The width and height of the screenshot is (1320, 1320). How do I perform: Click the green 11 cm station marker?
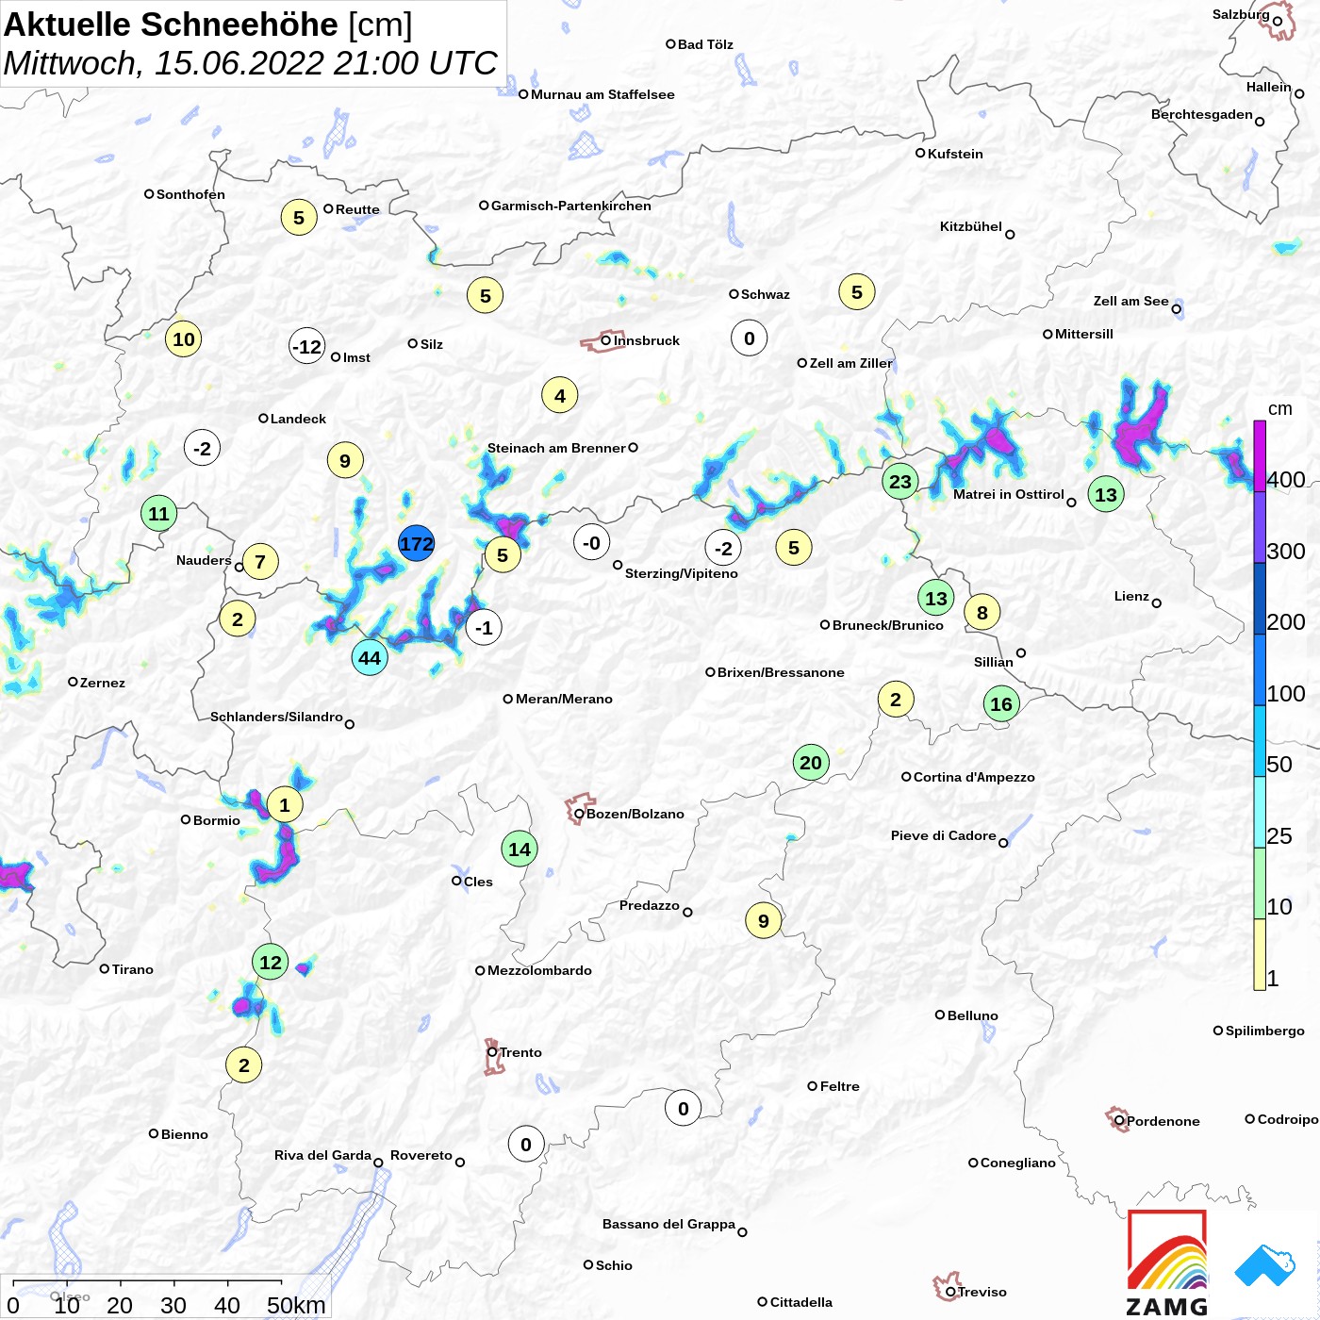pyautogui.click(x=159, y=514)
